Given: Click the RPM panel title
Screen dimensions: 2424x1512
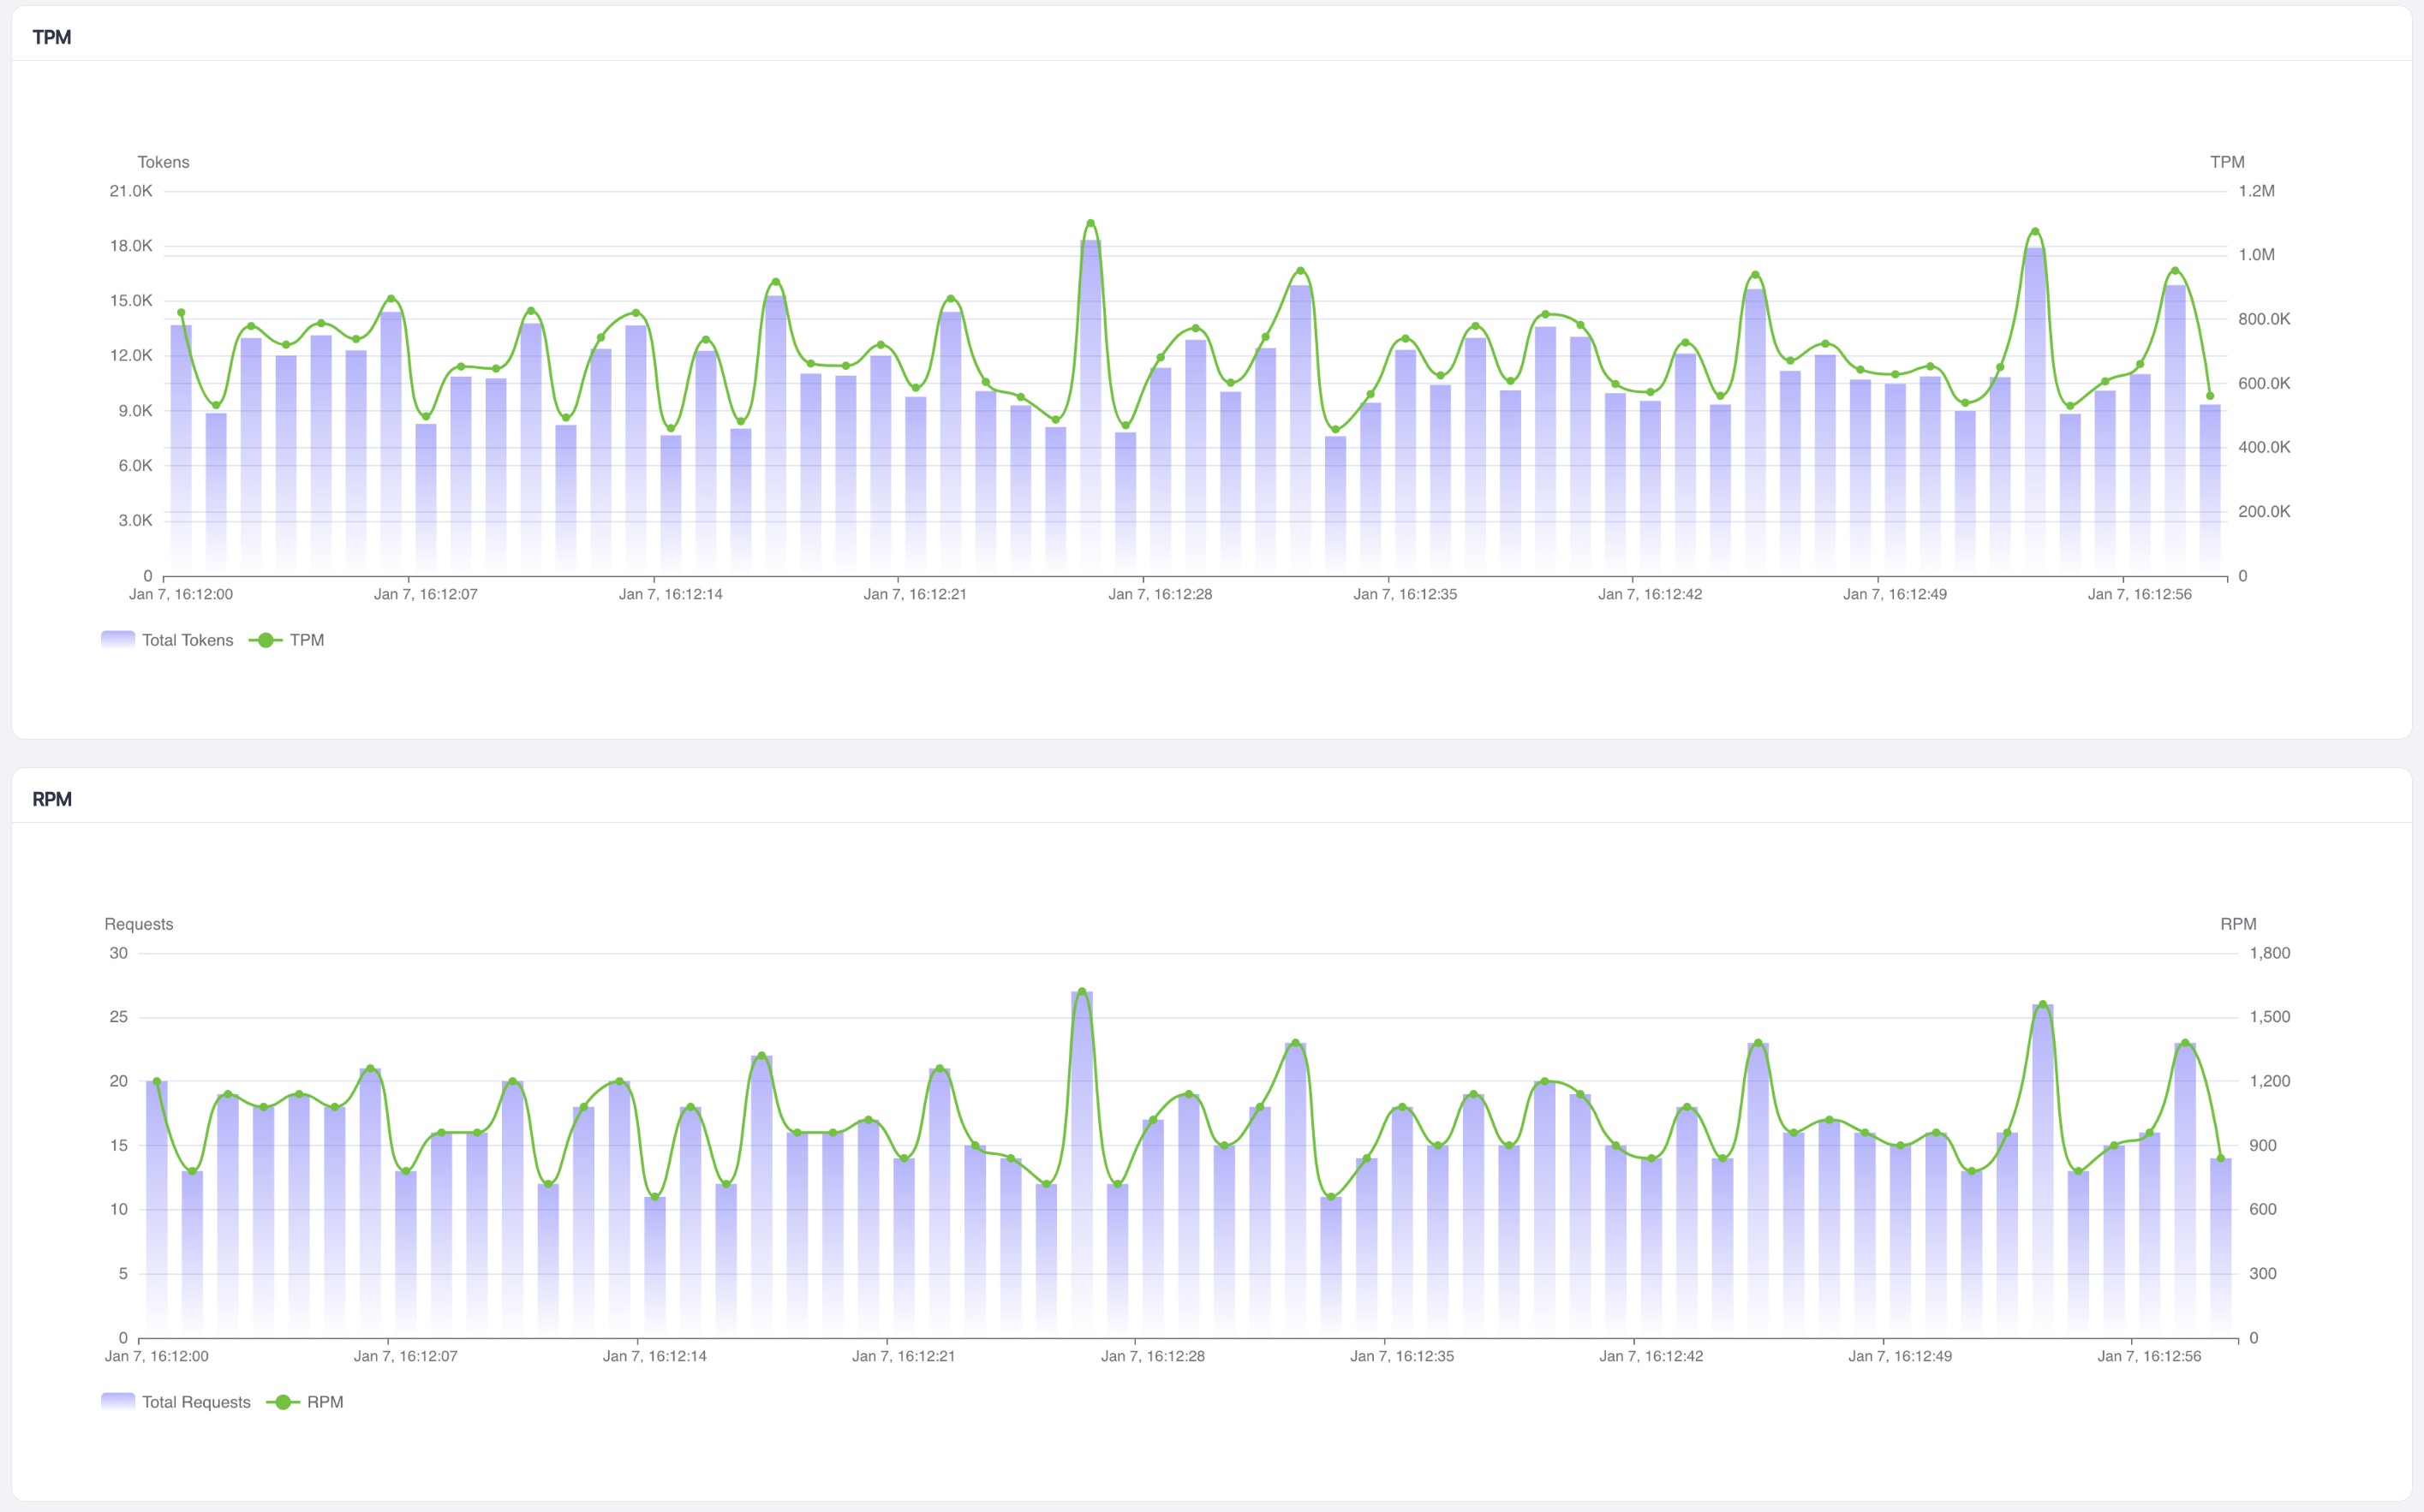Looking at the screenshot, I should click(x=52, y=799).
